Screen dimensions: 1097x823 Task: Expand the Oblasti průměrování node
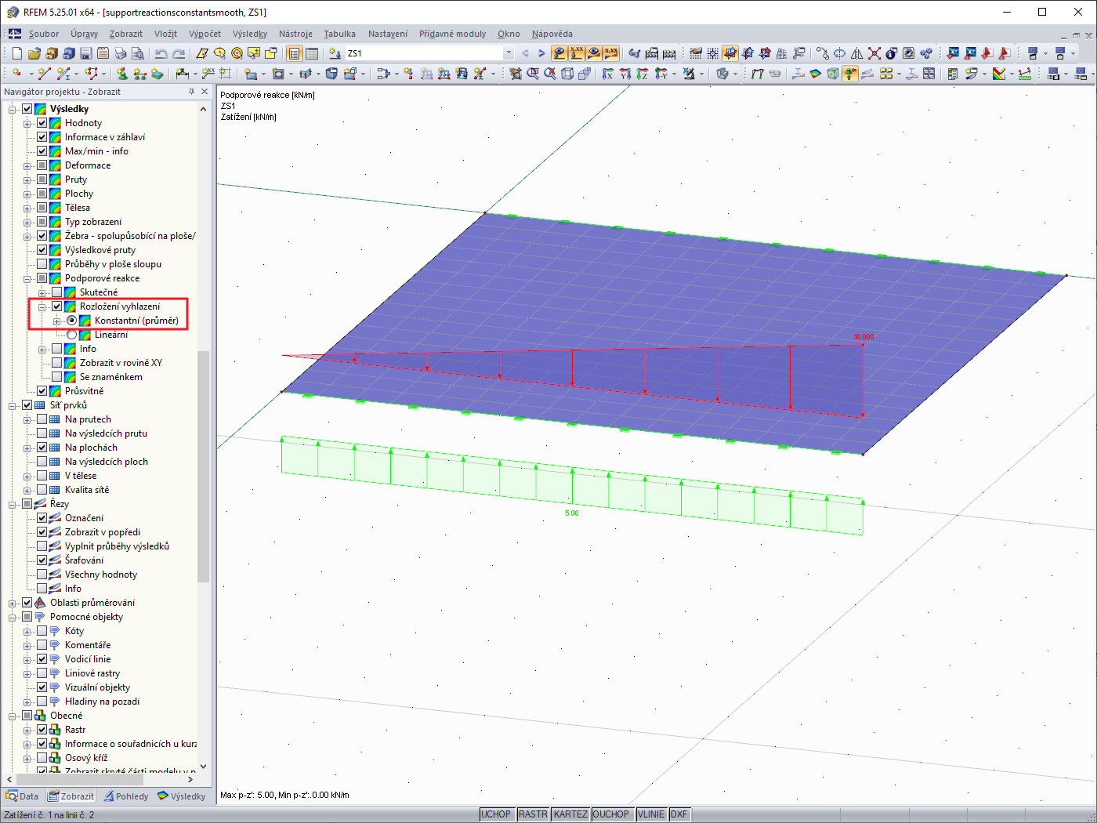coord(13,603)
